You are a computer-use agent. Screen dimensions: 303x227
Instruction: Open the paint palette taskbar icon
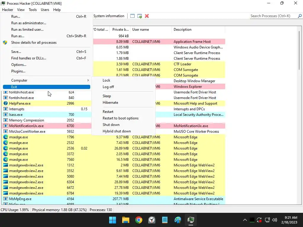178,220
